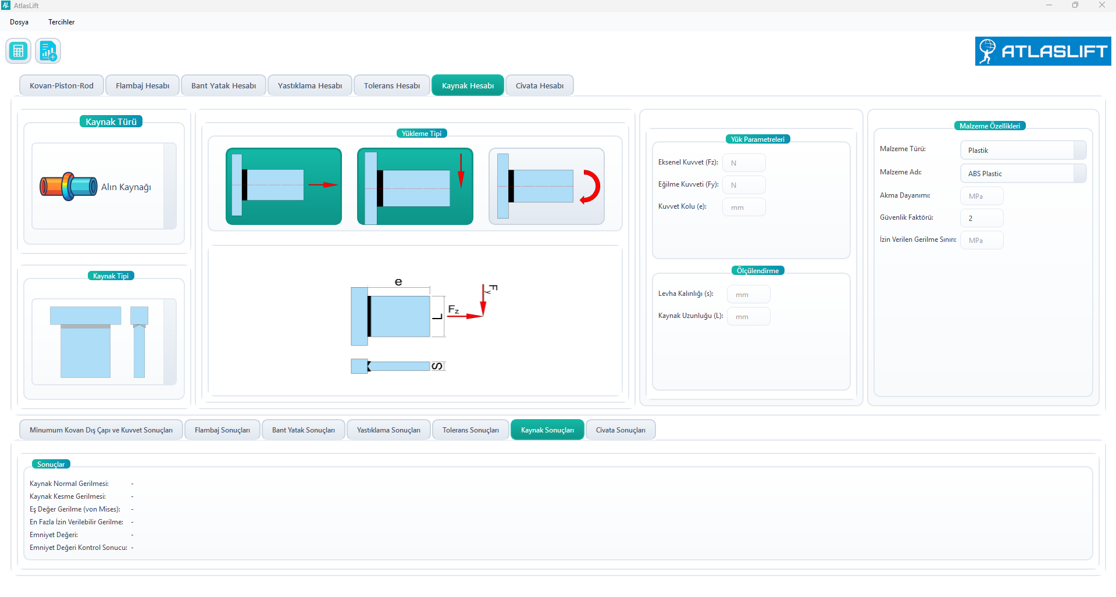Image resolution: width=1116 pixels, height=597 pixels.
Task: Open the Dosya menu
Action: [x=19, y=22]
